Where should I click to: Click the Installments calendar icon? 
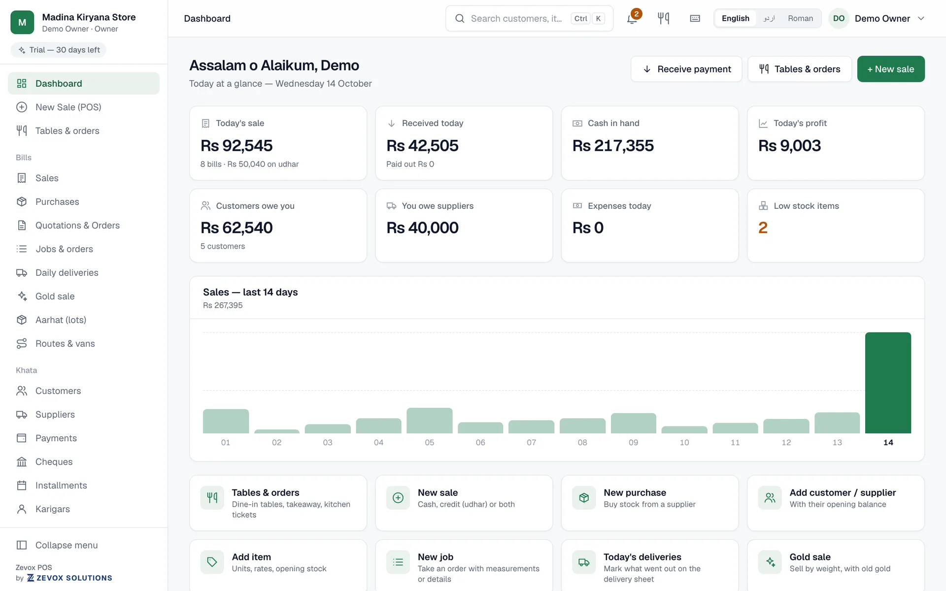pyautogui.click(x=22, y=485)
